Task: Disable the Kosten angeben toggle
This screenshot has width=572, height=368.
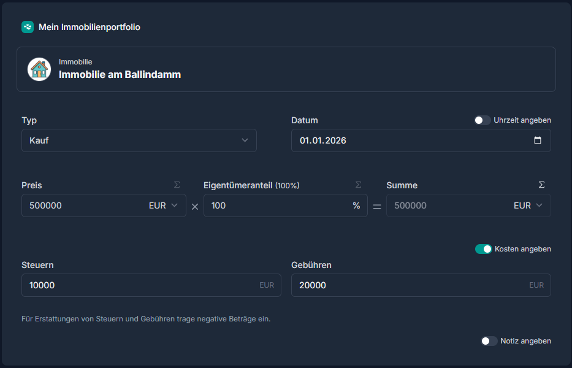Action: (486, 249)
